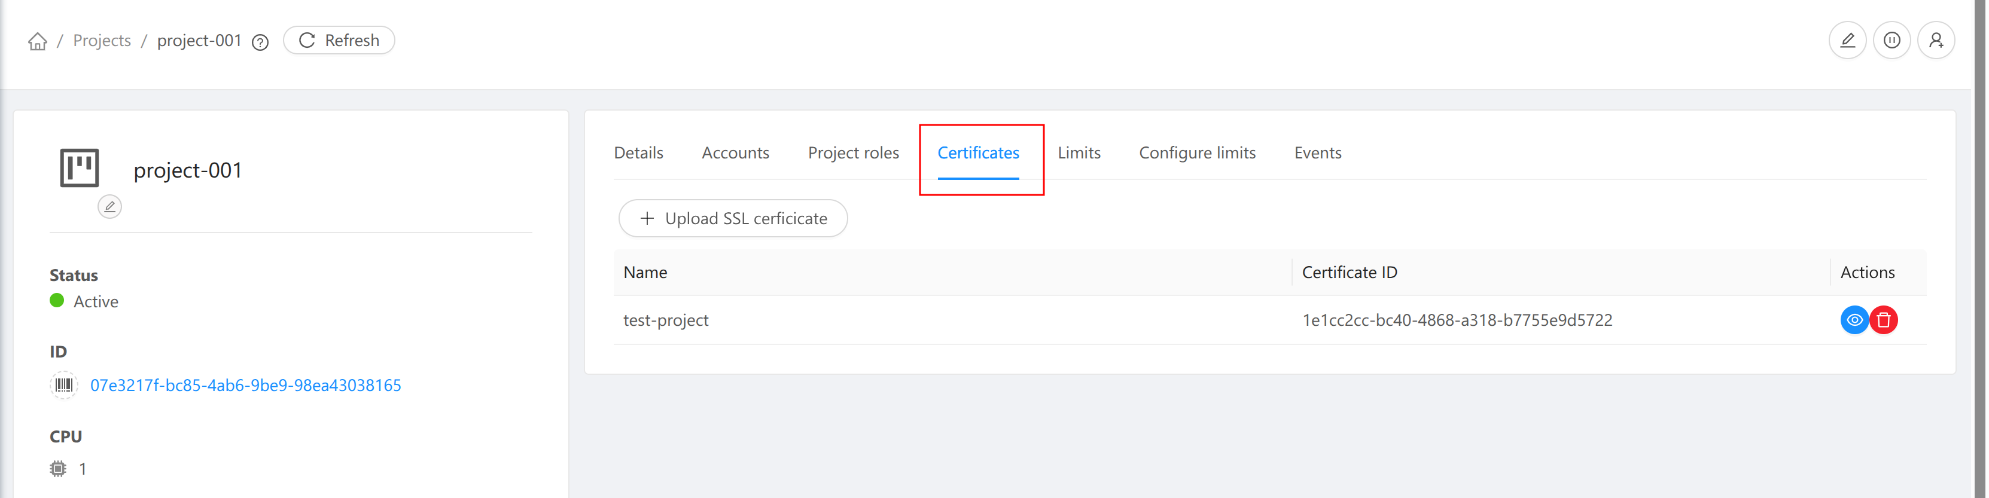The image size is (1989, 498).
Task: Suspend project using the pause icon
Action: (1891, 40)
